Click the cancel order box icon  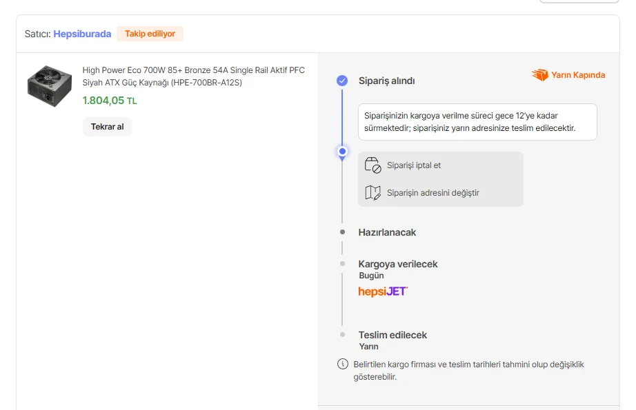pyautogui.click(x=372, y=165)
